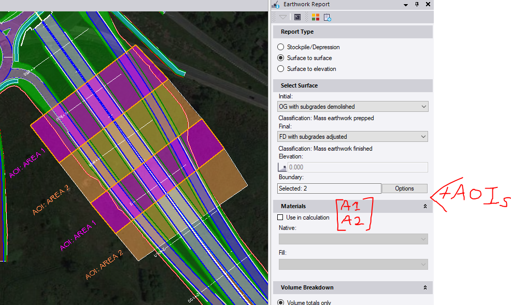
Task: Click the four colored squares toolbar icon
Action: [315, 17]
